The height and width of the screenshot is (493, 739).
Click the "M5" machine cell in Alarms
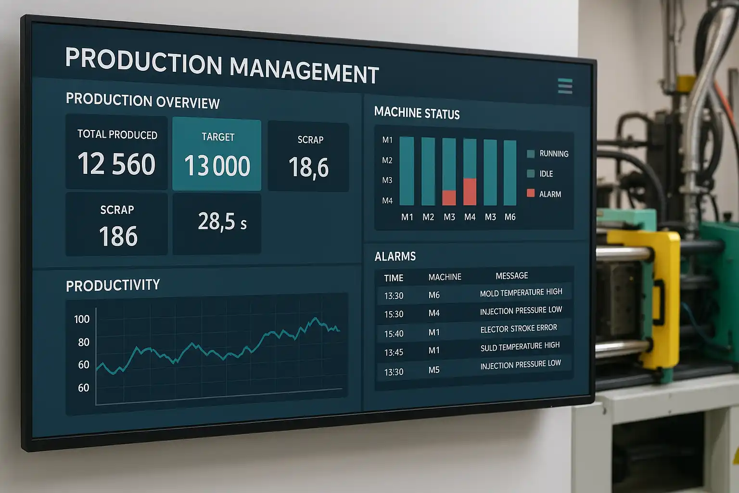[434, 370]
